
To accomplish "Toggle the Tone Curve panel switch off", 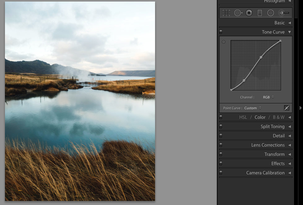I will 221,32.
